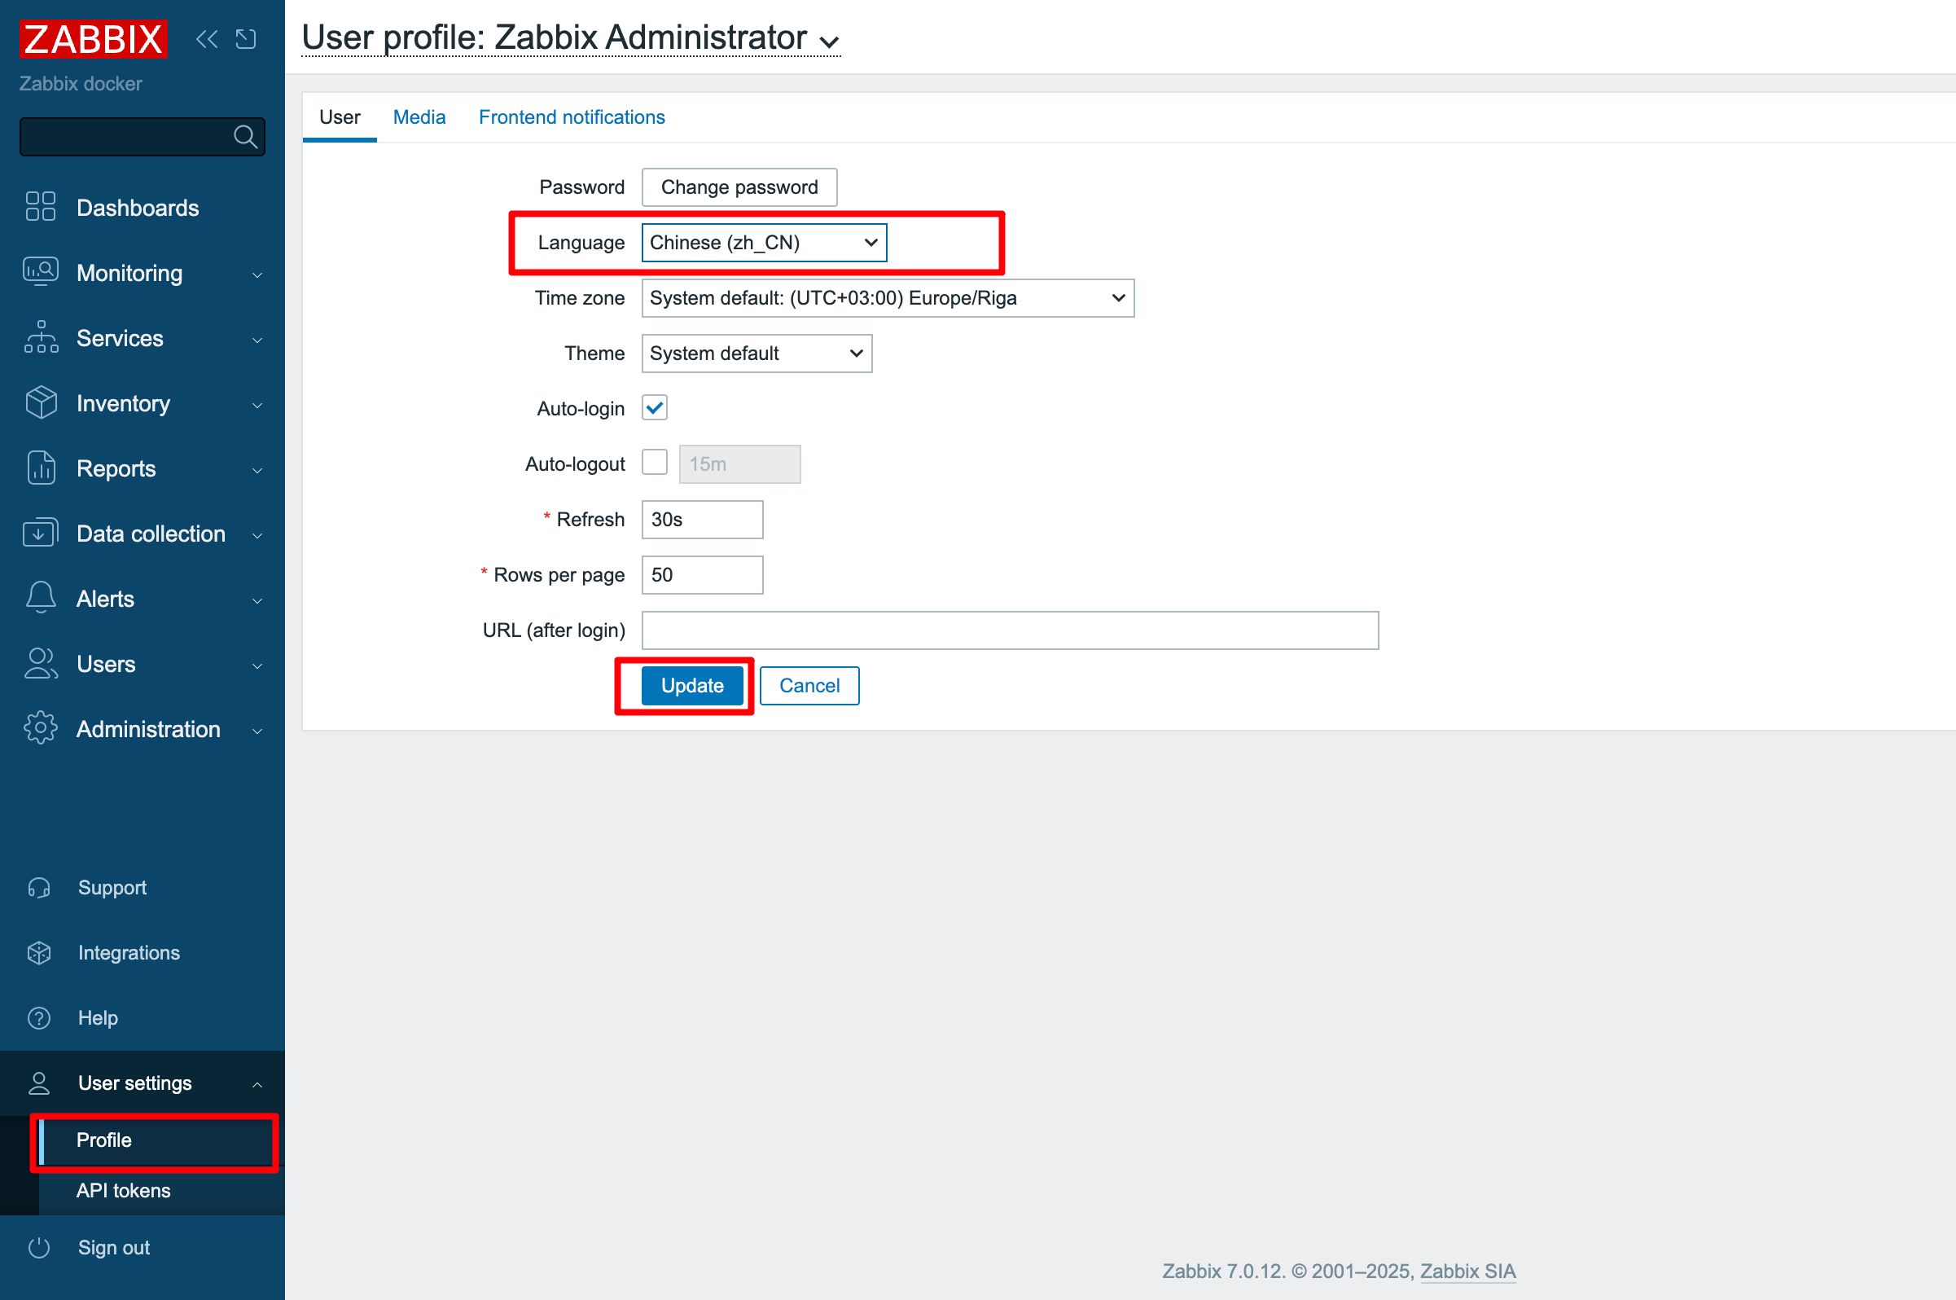1956x1300 pixels.
Task: Click the kiosk mode sidebar icon
Action: (246, 39)
